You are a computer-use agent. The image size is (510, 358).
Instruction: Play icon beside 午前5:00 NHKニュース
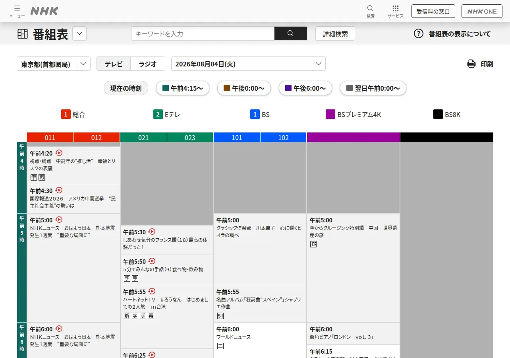point(59,220)
